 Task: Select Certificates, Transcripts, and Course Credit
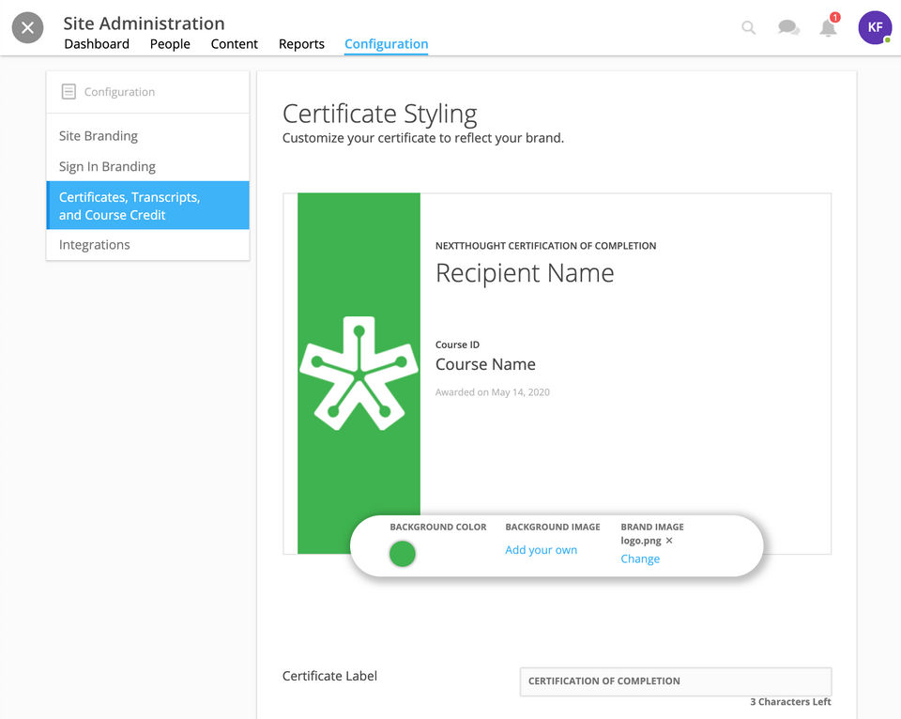point(147,206)
